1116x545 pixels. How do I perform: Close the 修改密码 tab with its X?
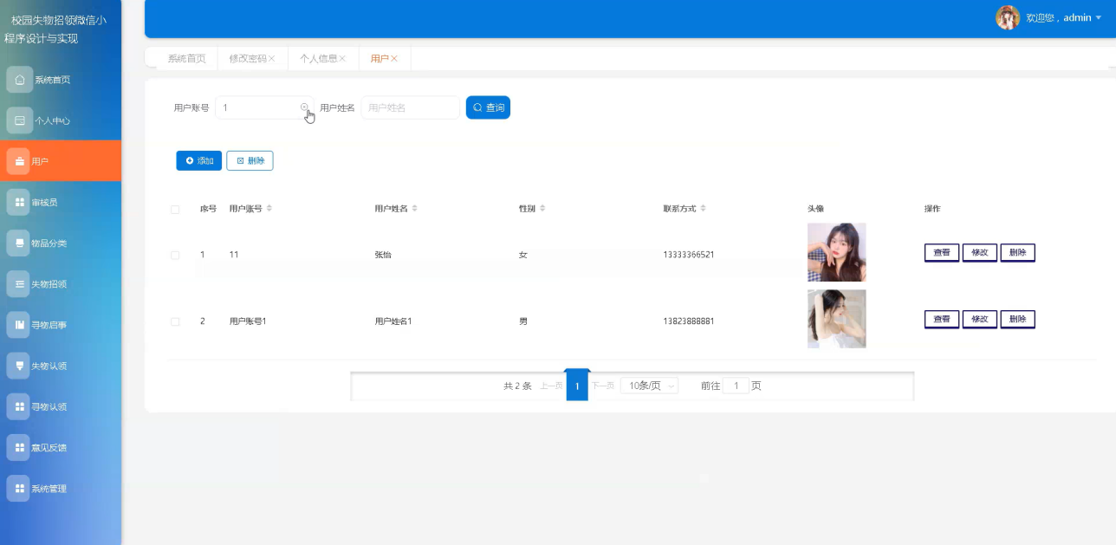[x=272, y=59]
